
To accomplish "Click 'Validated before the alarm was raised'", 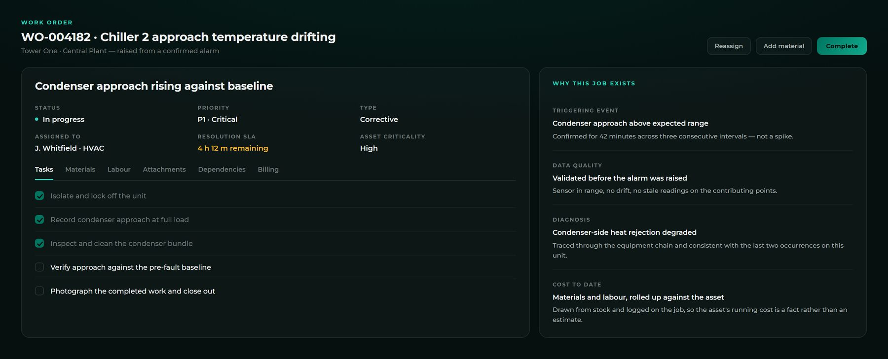I will point(620,178).
